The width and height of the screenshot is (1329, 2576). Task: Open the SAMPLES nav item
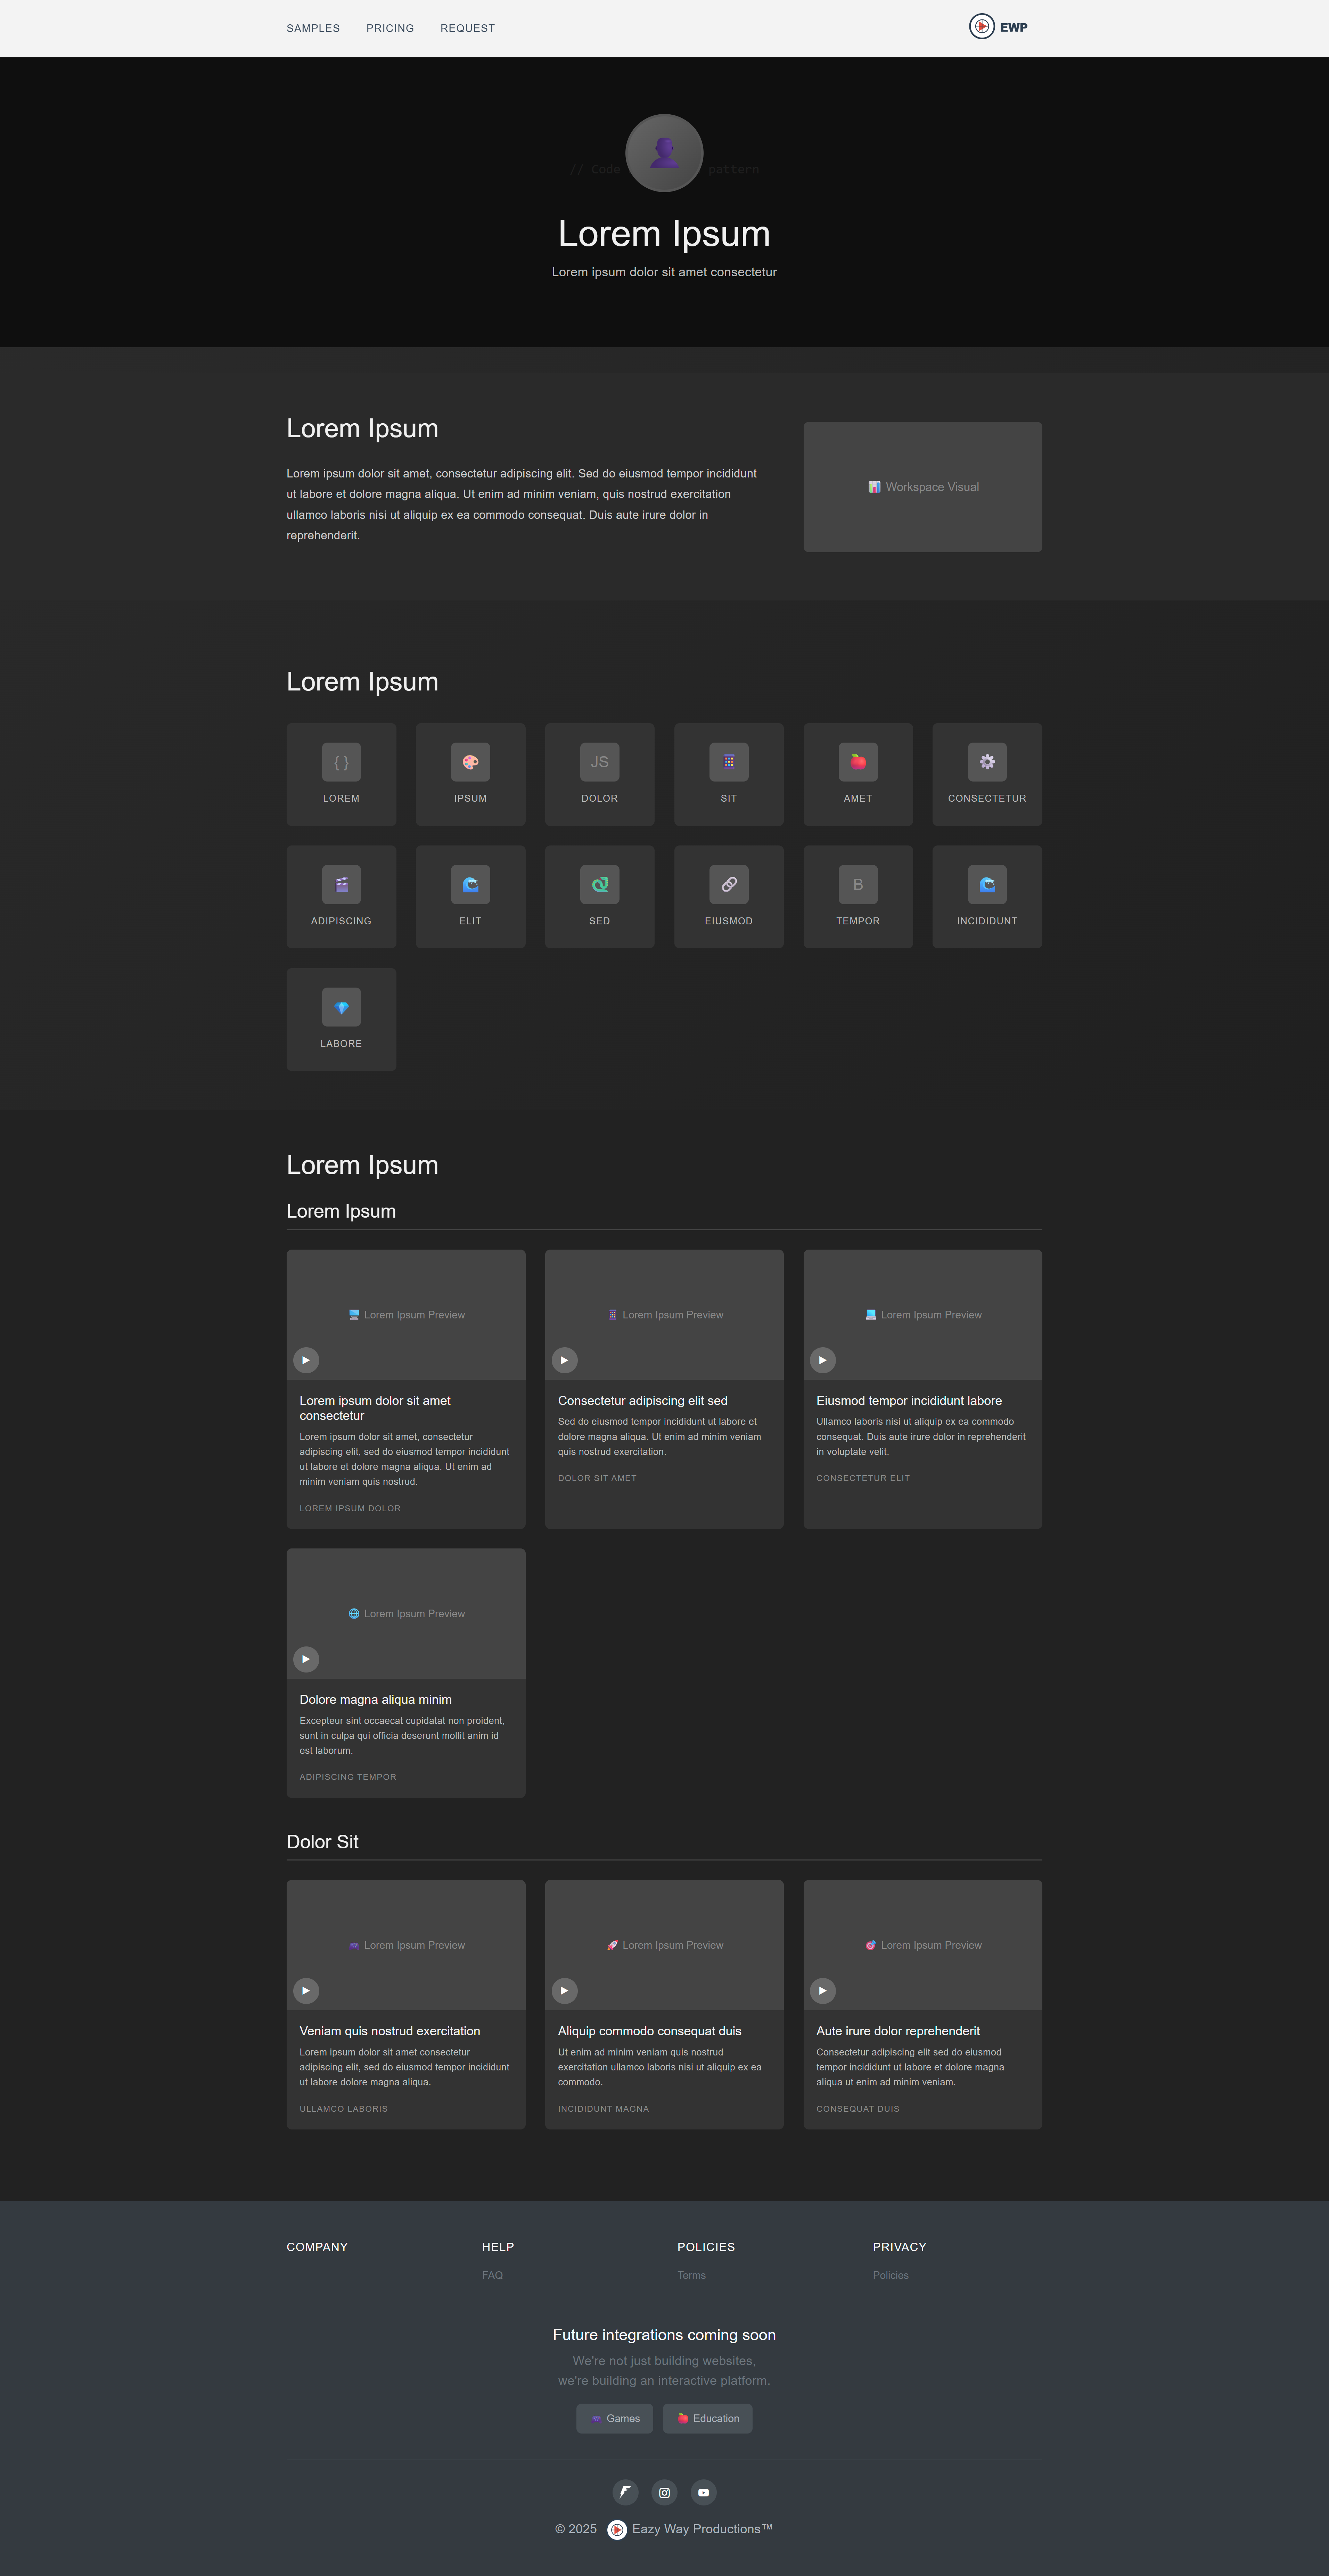[x=313, y=28]
